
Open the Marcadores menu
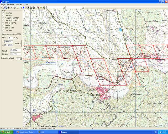point(11,5)
